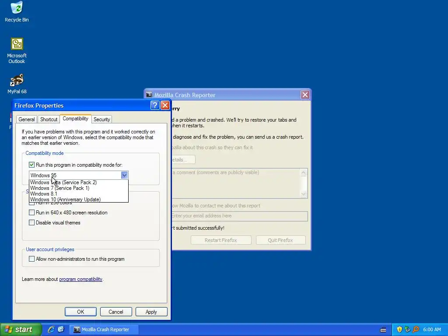
Task: Click the safely remove hardware tray icon
Action: 407,329
